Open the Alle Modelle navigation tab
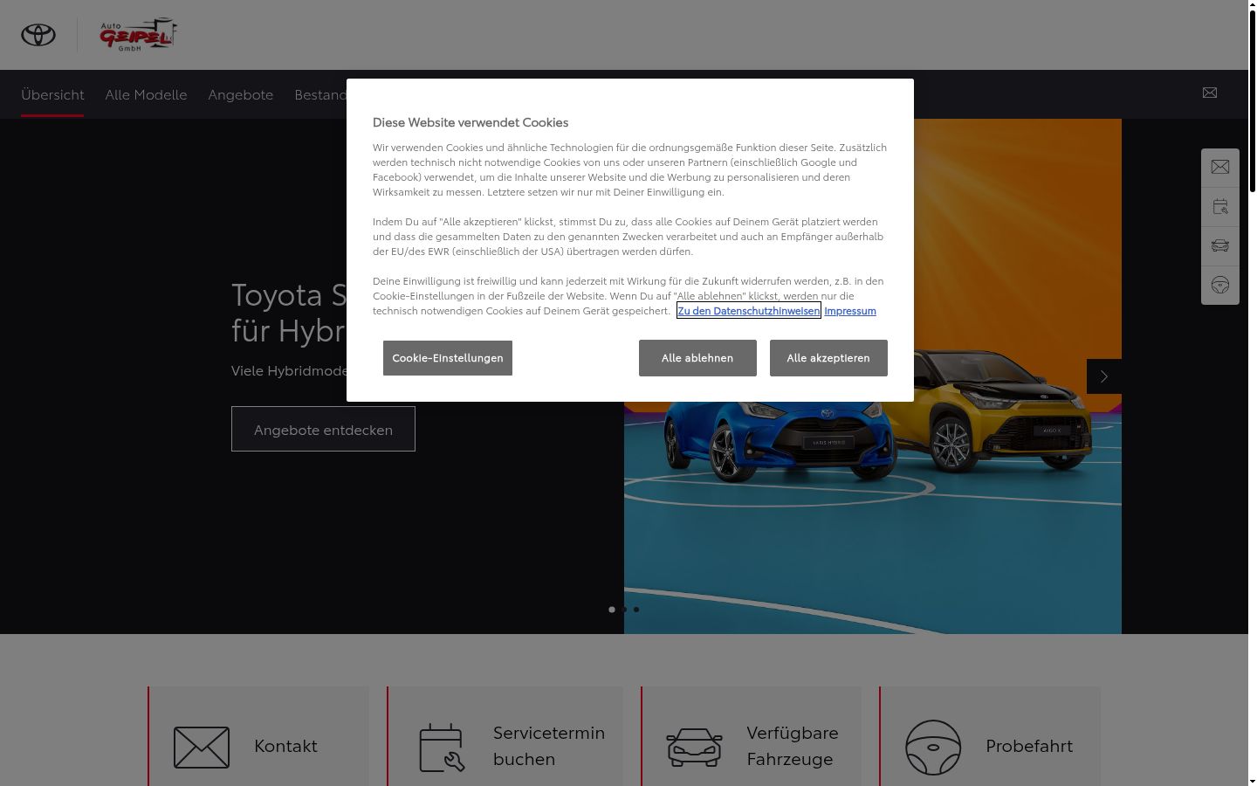This screenshot has height=786, width=1257. coord(146,94)
